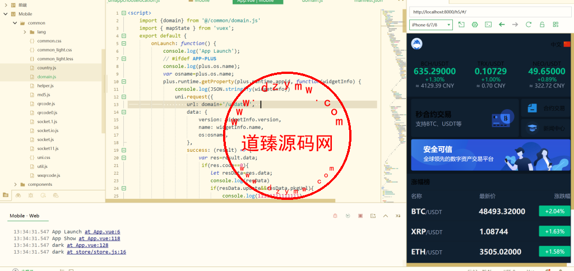Viewport: 574px width, 271px height.
Task: Tap the XRP/USDT +1.63% change button
Action: pos(554,231)
